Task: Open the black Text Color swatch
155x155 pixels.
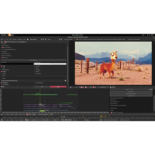Action: pyautogui.click(x=17, y=64)
